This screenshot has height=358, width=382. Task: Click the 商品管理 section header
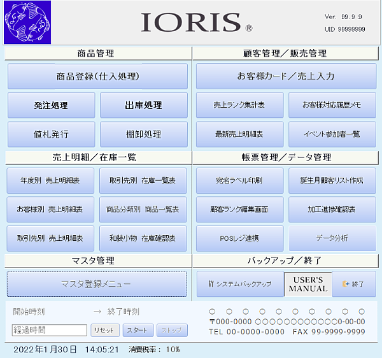pos(98,54)
